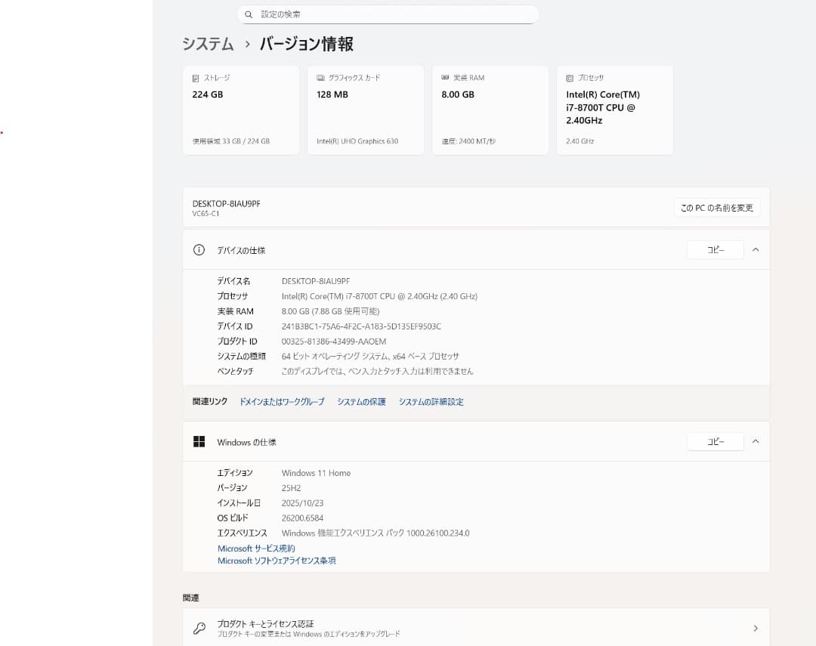Select the バージョン情報 breadcrumb label
This screenshot has height=646, width=816.
coord(306,45)
